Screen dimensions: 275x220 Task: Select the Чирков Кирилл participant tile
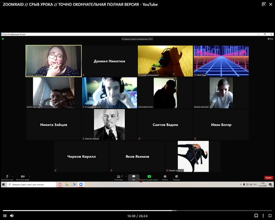(81, 156)
